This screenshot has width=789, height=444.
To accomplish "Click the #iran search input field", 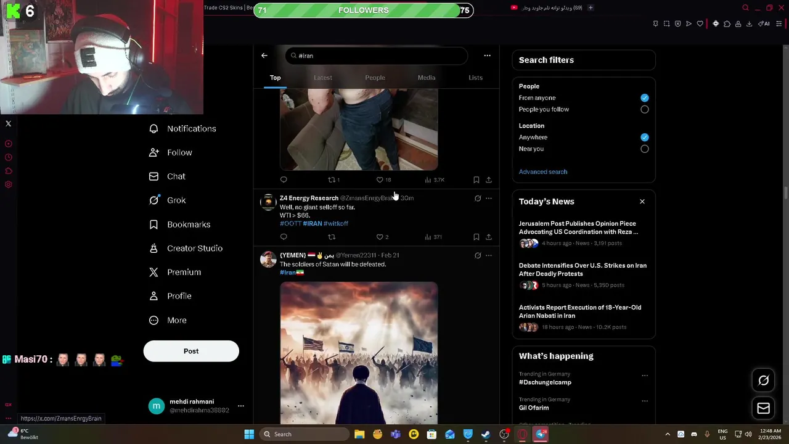I will click(x=376, y=55).
